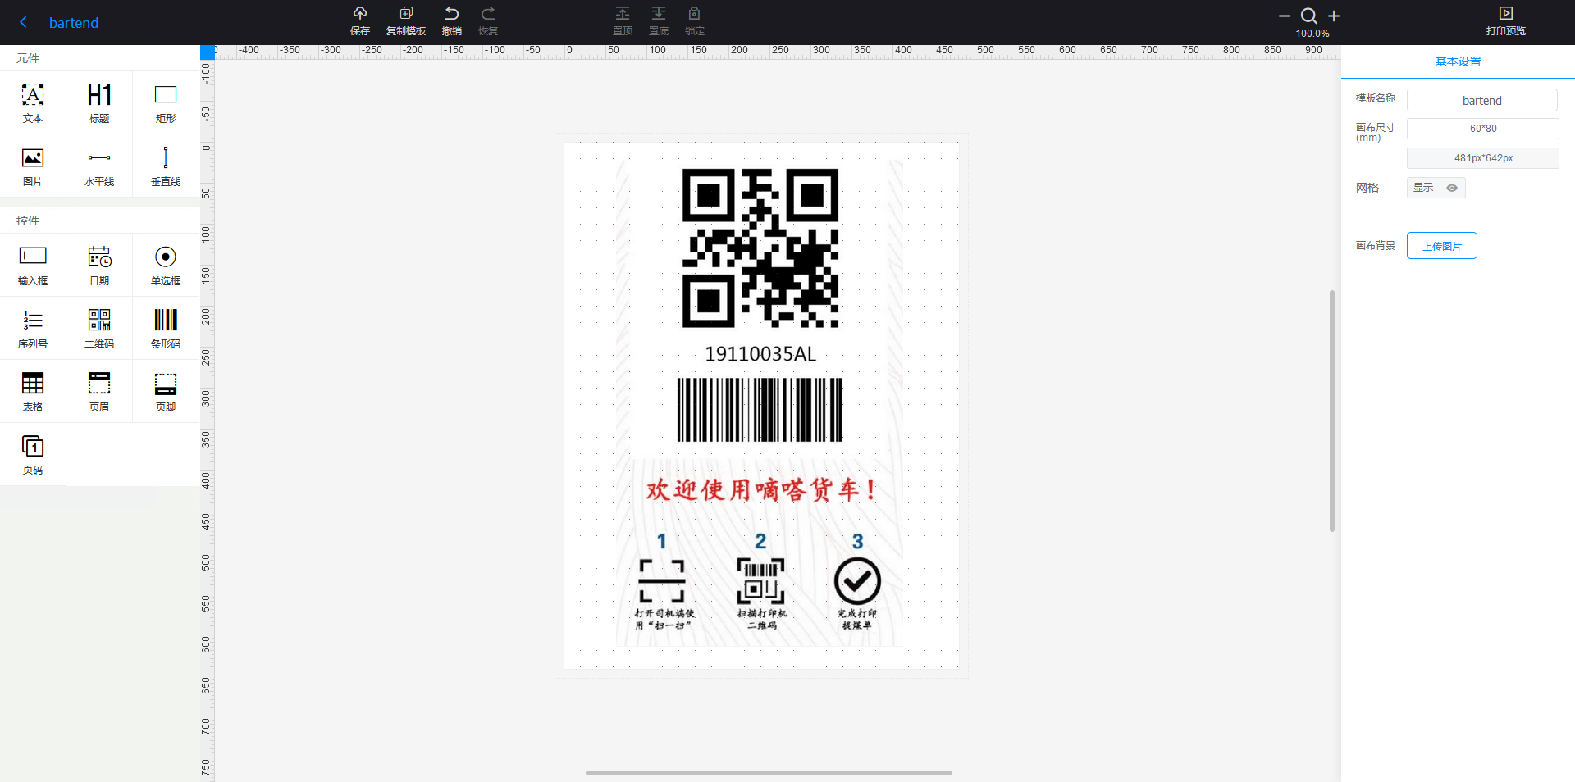Zoom in with the plus icon
The width and height of the screenshot is (1575, 782).
(x=1334, y=16)
